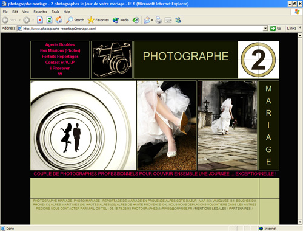Open the Search toolbar button
Screen dimensions: 303x231
tap(75, 20)
